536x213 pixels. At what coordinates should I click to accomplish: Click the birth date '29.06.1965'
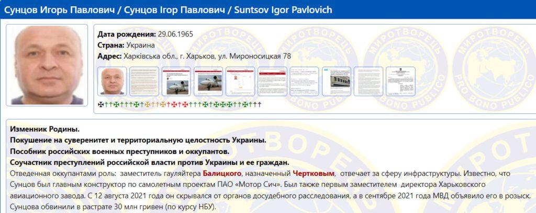175,34
